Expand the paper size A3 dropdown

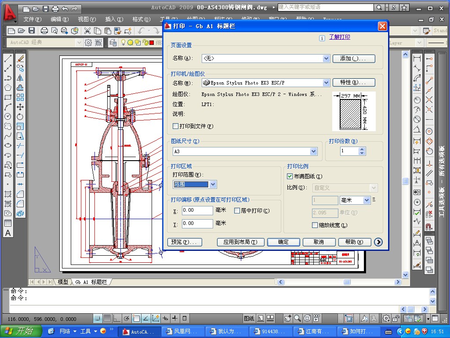(313, 151)
